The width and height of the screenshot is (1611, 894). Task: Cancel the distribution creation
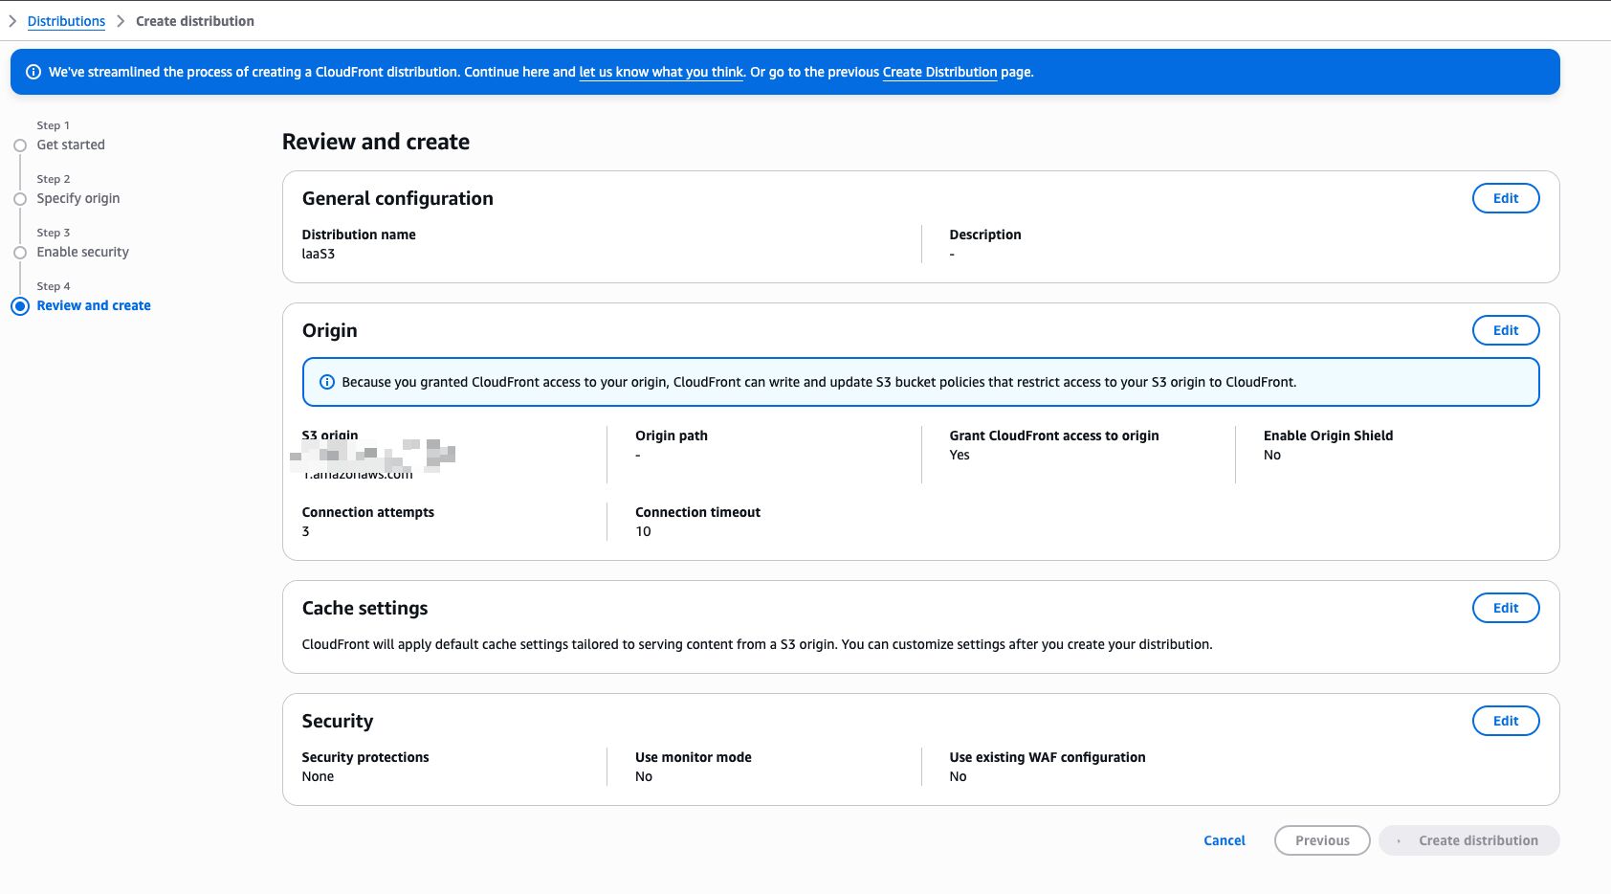(1224, 840)
